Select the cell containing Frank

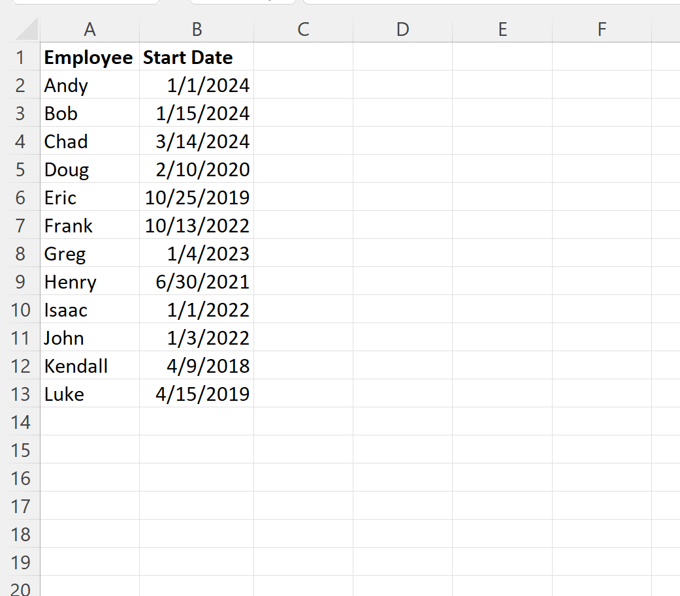(x=89, y=226)
